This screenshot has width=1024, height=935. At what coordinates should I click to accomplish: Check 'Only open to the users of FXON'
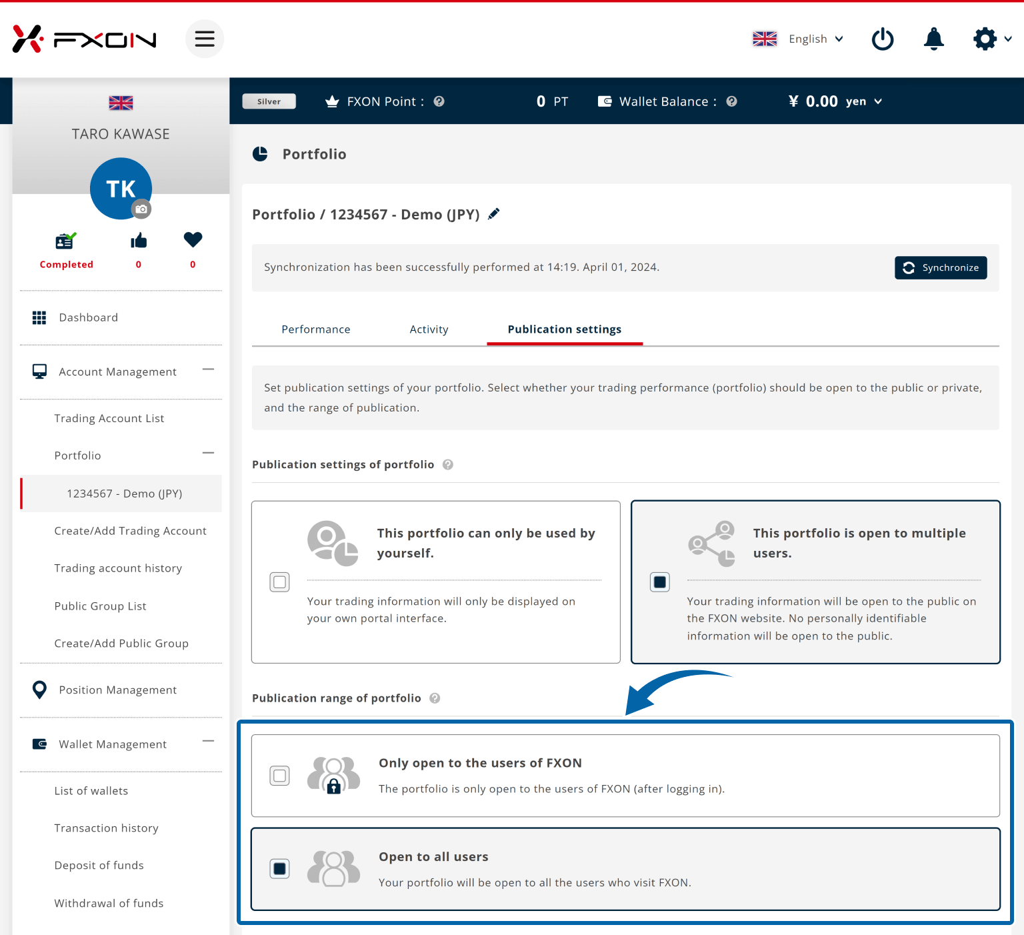[280, 776]
